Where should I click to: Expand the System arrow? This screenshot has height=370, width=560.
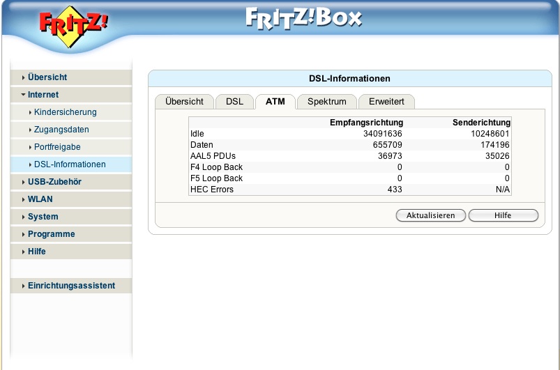click(23, 217)
